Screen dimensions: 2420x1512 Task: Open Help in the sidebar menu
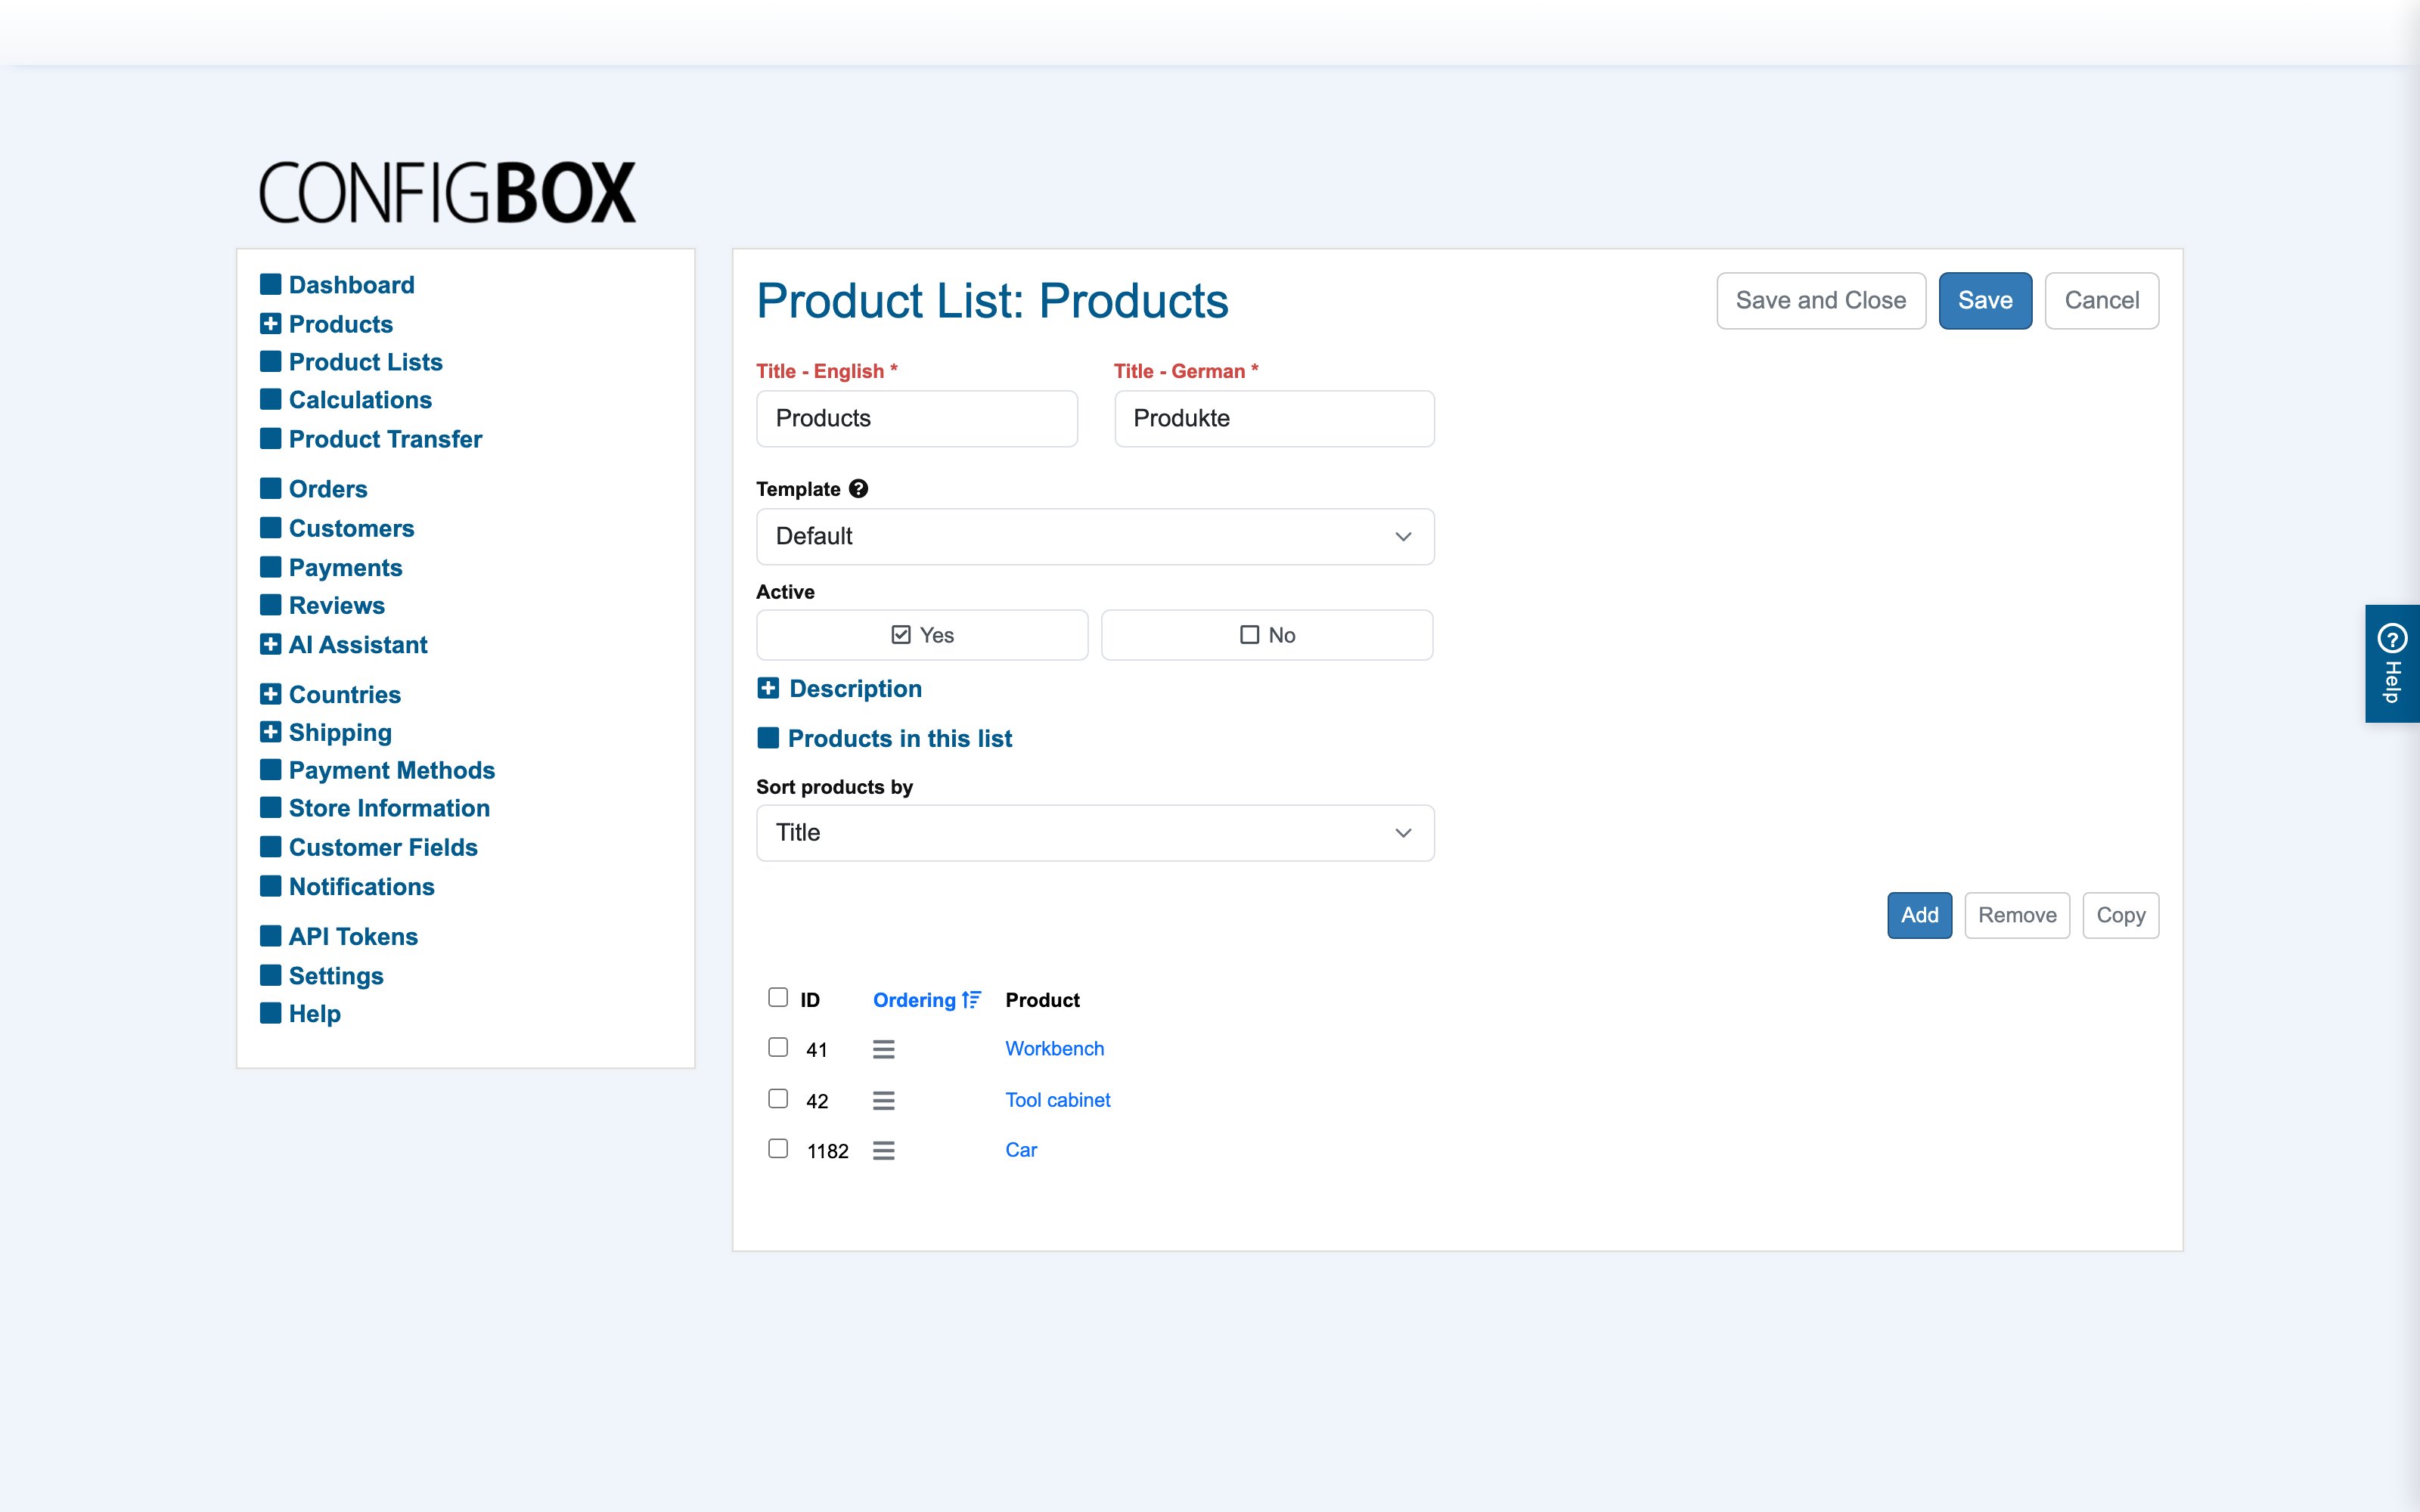[x=314, y=1014]
